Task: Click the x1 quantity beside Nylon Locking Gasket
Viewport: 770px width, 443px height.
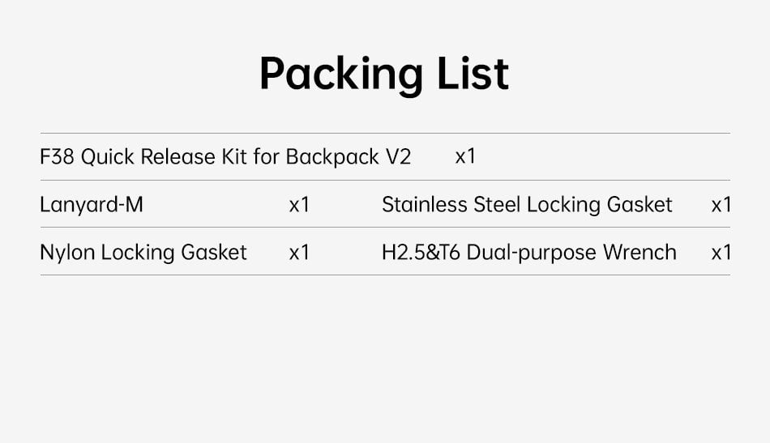Action: pos(299,252)
